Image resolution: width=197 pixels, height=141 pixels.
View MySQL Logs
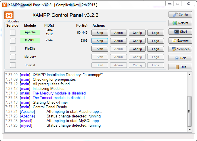pyautogui.click(x=156, y=41)
